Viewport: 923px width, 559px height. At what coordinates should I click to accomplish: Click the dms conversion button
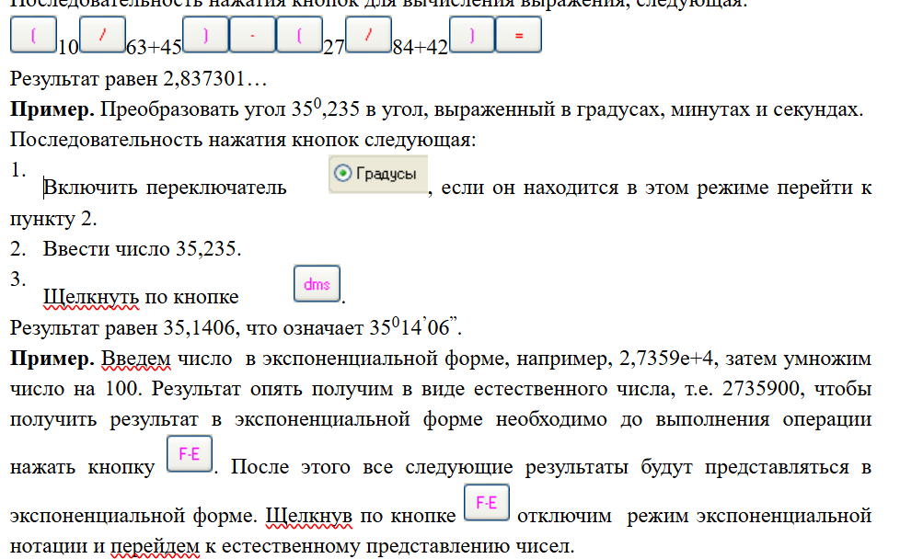coord(316,284)
